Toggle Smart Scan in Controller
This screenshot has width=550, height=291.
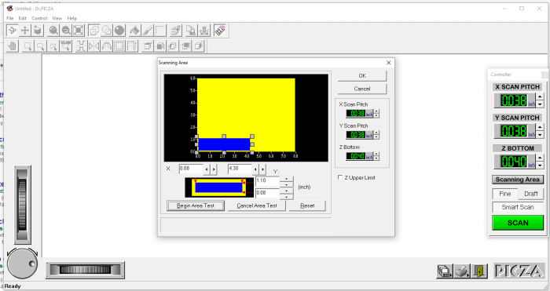[518, 207]
